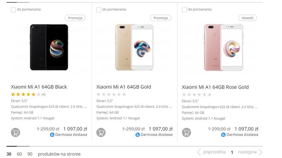Click free delivery icon under Black model
This screenshot has width=282, height=158.
tap(52, 135)
